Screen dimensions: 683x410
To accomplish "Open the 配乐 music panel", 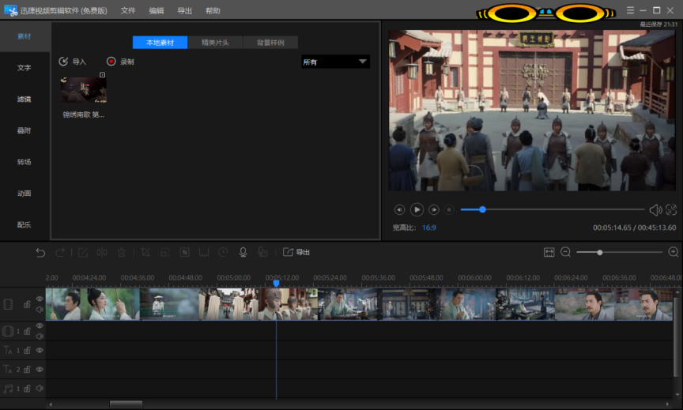I will (x=25, y=224).
